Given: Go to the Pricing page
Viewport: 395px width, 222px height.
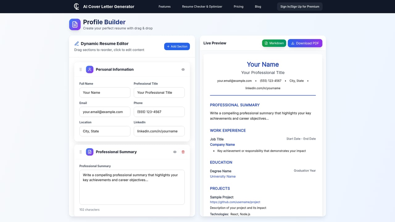Looking at the screenshot, I should [239, 6].
